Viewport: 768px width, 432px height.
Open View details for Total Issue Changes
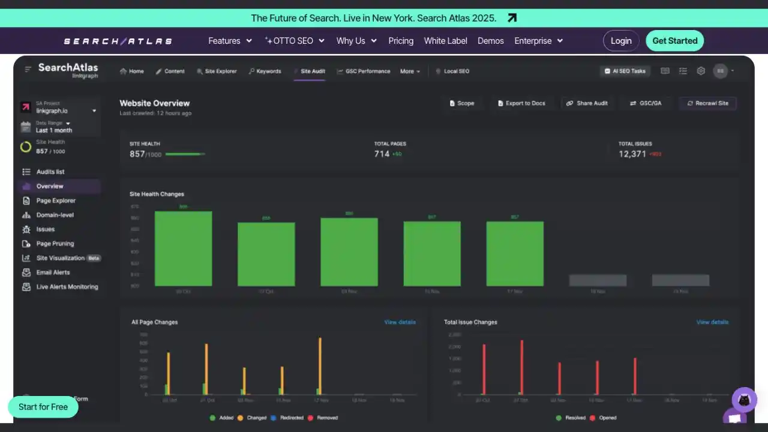pyautogui.click(x=712, y=322)
